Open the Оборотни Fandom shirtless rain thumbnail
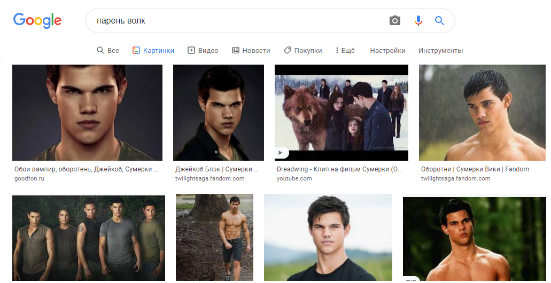 pos(482,112)
